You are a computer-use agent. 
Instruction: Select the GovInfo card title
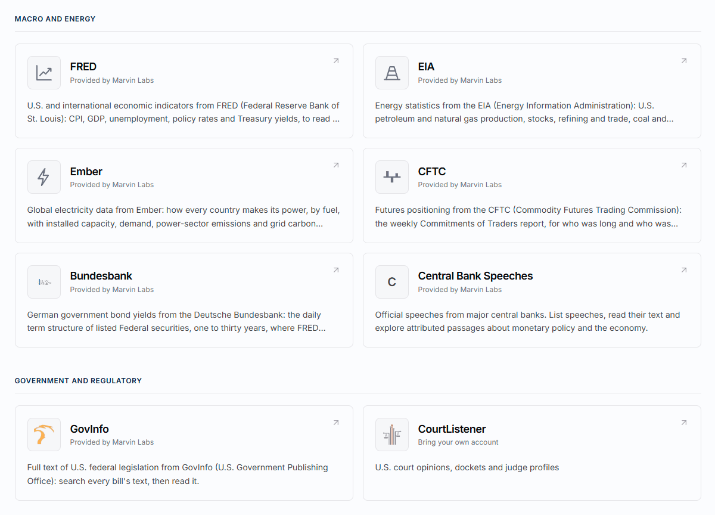click(x=89, y=429)
